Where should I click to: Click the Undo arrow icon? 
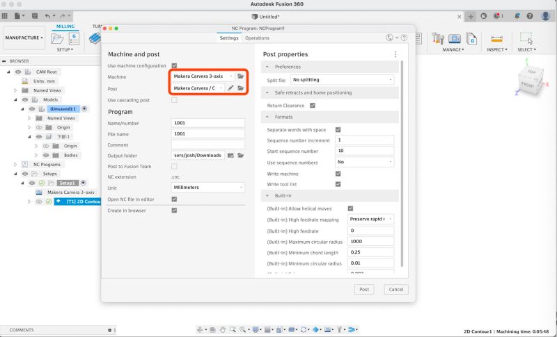point(47,16)
